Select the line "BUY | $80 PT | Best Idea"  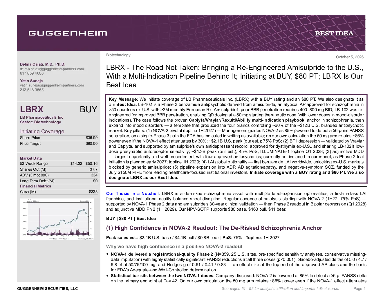pos(131,219)
